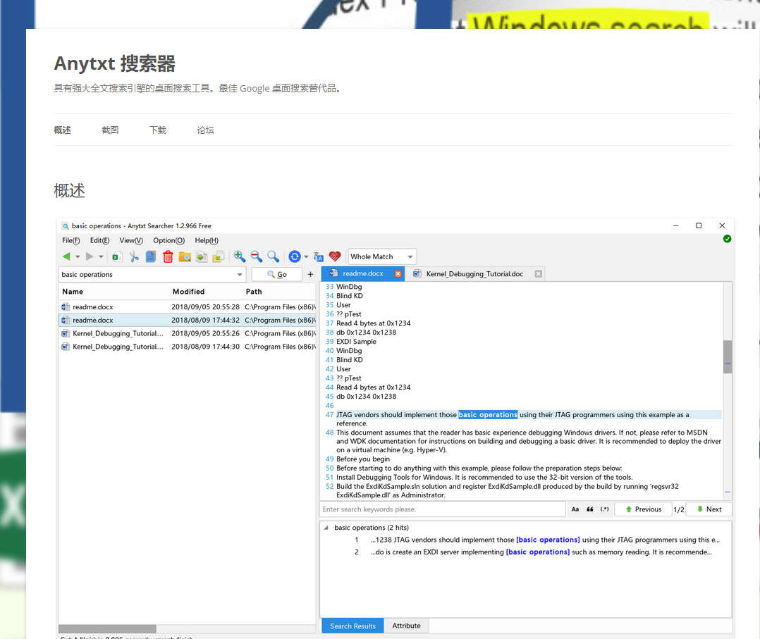Click the red heart icon
This screenshot has width=760, height=639.
[x=335, y=256]
